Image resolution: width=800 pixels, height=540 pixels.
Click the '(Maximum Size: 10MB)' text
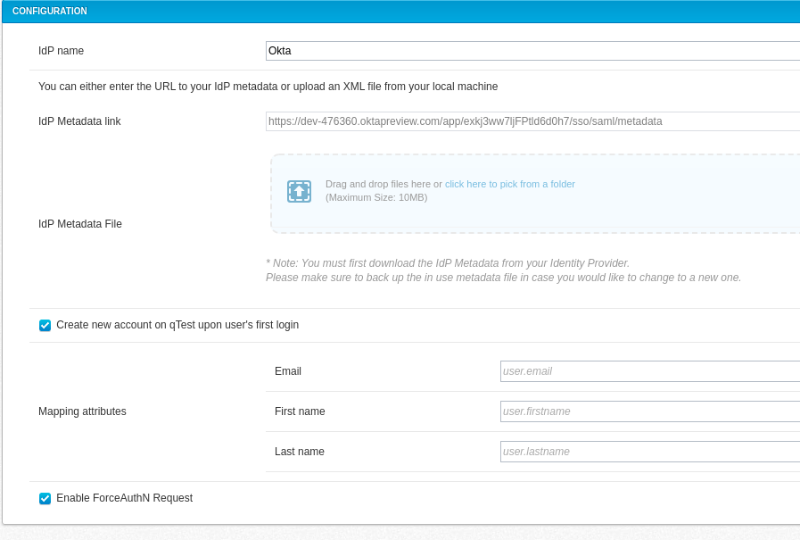click(376, 197)
